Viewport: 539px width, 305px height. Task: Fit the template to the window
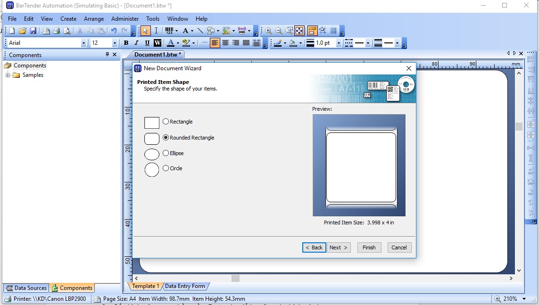[x=299, y=31]
